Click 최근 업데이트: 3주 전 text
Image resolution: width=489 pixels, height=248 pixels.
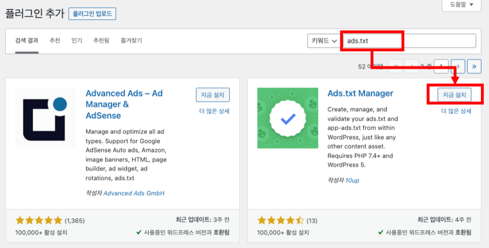(x=202, y=220)
